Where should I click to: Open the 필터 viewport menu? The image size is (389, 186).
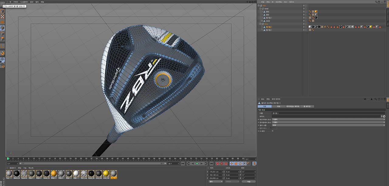(37, 2)
